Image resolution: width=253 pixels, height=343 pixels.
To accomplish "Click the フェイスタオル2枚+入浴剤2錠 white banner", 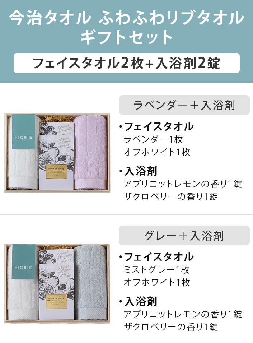I will tap(126, 63).
